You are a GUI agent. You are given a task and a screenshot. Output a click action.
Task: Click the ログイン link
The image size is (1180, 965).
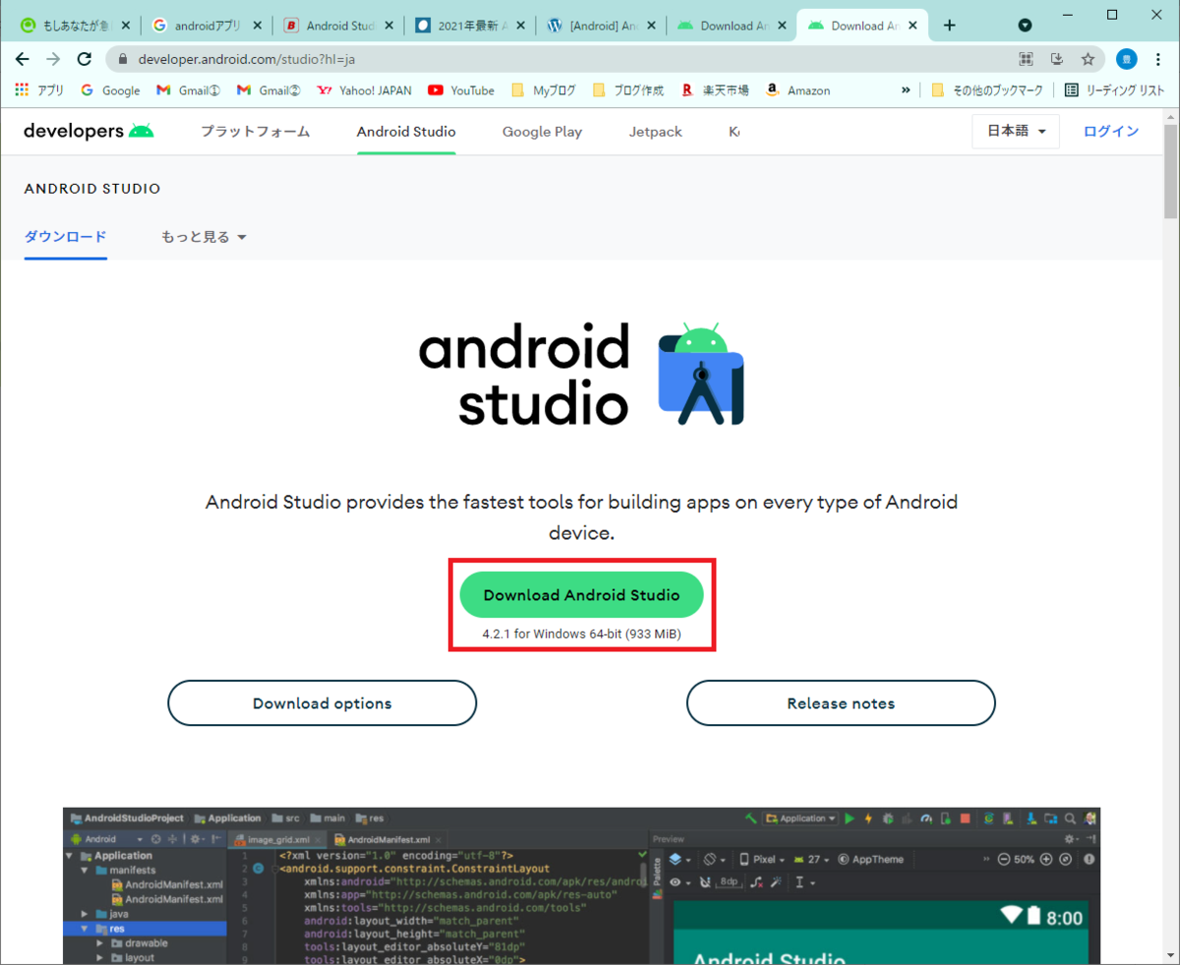tap(1111, 132)
